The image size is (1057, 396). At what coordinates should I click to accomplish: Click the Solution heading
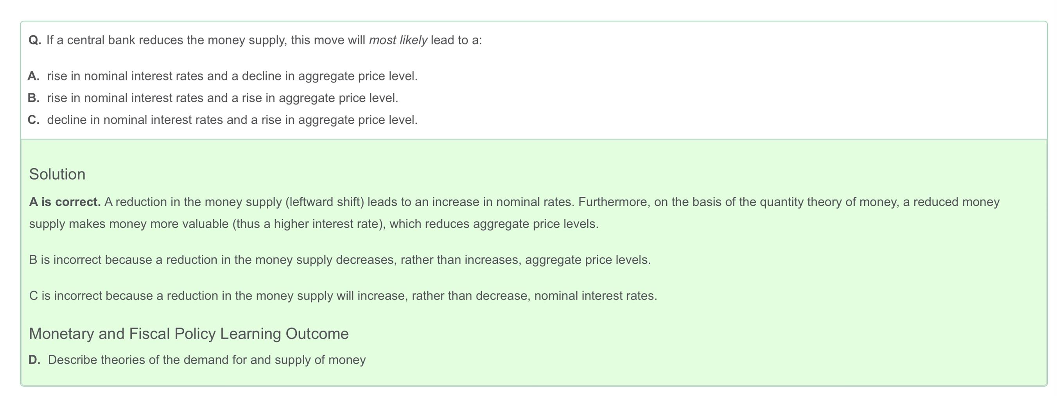coord(57,174)
